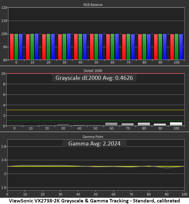Select the DeltaE bar at 70

(x=128, y=125)
